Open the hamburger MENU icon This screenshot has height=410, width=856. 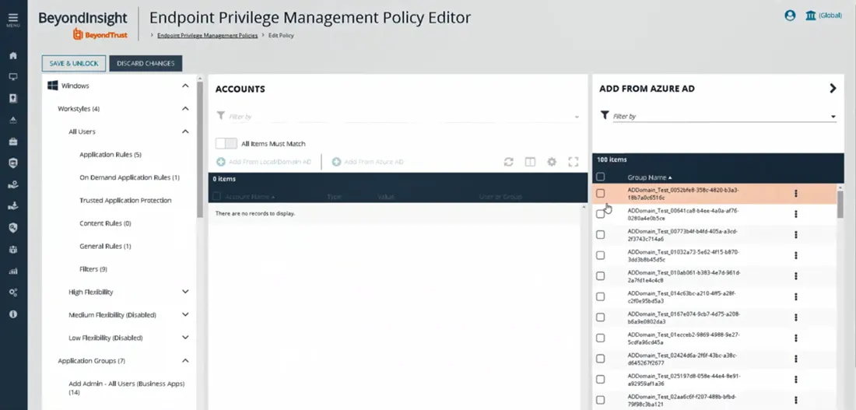pyautogui.click(x=13, y=19)
